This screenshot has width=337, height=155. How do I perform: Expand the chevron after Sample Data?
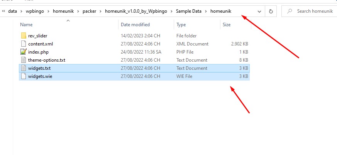[206, 12]
